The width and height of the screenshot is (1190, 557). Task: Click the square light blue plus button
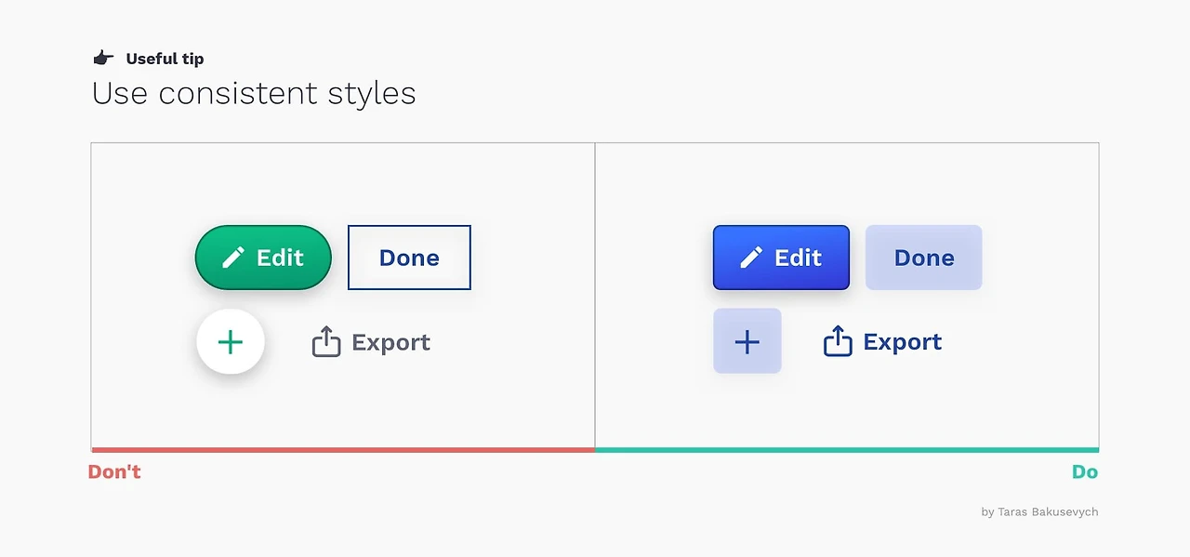click(747, 341)
